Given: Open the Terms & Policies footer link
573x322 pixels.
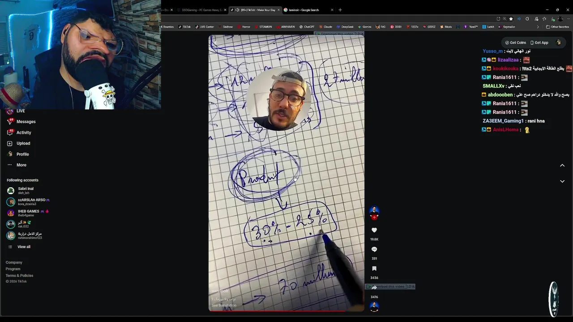Looking at the screenshot, I should coord(19,275).
